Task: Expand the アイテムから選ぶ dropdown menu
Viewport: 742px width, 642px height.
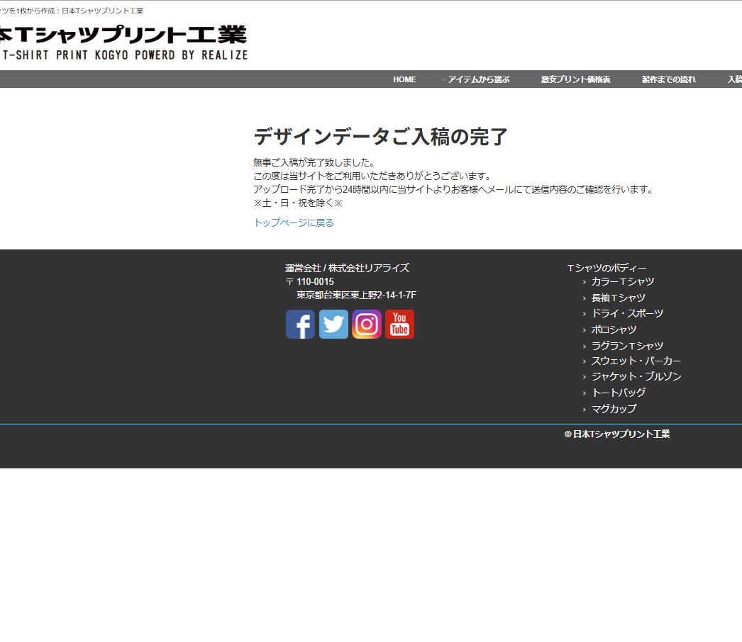Action: point(477,79)
